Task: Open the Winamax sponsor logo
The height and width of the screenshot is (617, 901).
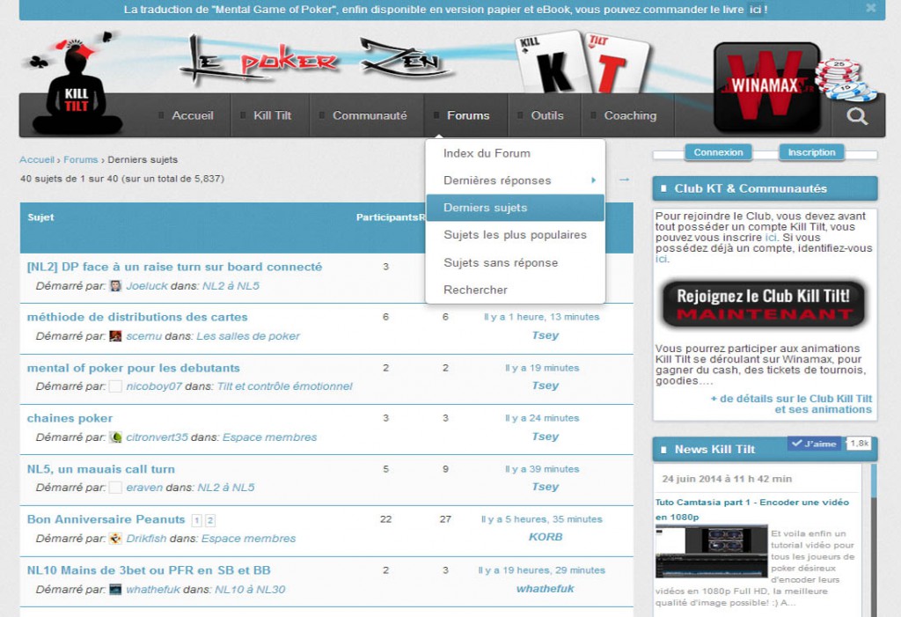Action: (x=766, y=88)
